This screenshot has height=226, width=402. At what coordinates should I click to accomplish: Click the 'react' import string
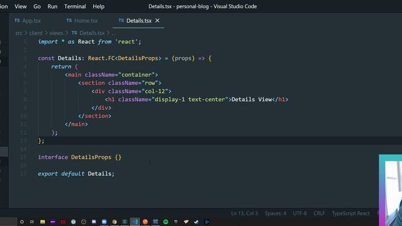(x=126, y=42)
